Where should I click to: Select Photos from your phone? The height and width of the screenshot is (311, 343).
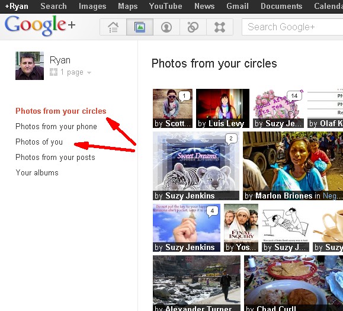(56, 127)
